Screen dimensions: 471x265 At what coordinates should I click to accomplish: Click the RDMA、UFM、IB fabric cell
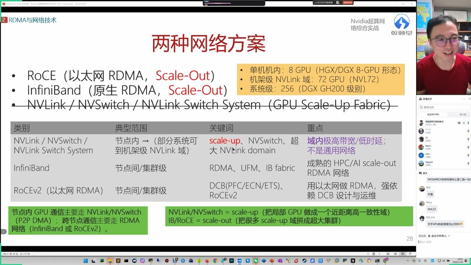(252, 168)
